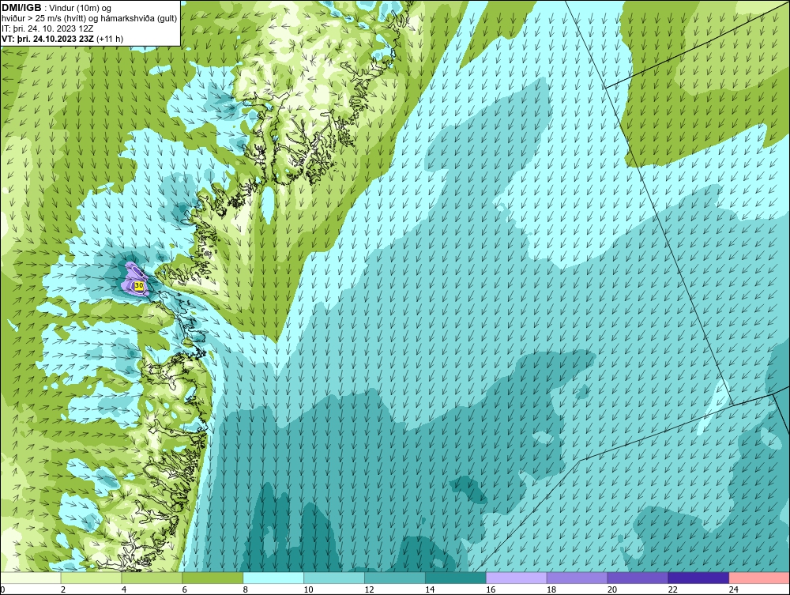The width and height of the screenshot is (790, 595).
Task: Click the 'hviður > 25 m/s' description line
Action: click(x=89, y=18)
